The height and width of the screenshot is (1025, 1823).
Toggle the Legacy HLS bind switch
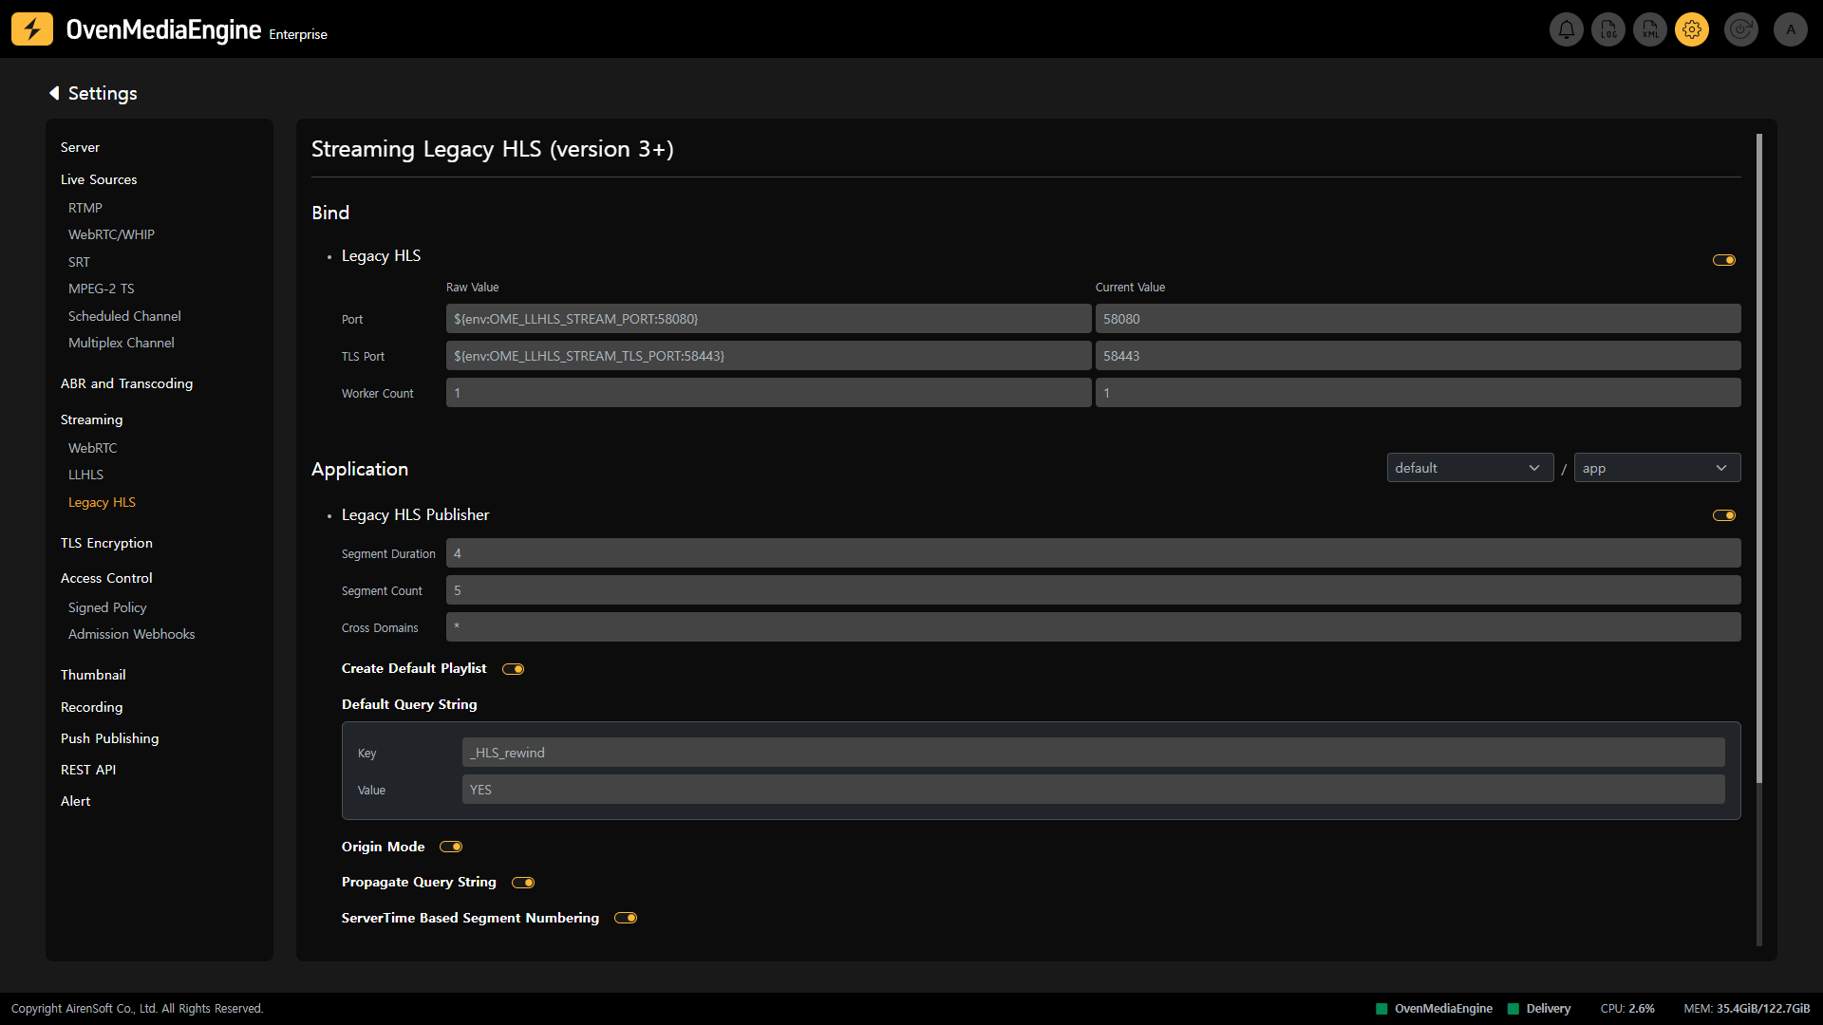pyautogui.click(x=1724, y=260)
